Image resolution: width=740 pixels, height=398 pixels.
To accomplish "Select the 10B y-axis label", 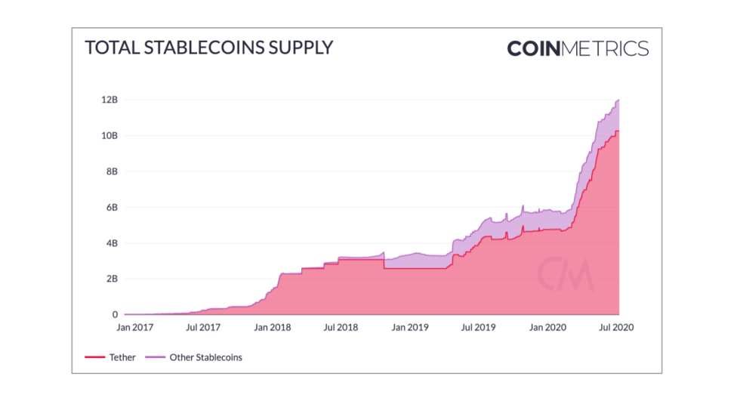I will pos(109,136).
